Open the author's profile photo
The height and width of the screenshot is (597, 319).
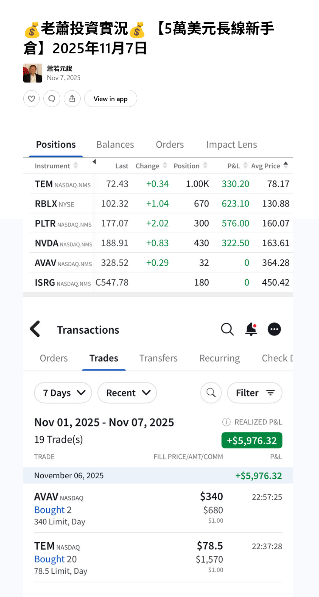pos(33,73)
